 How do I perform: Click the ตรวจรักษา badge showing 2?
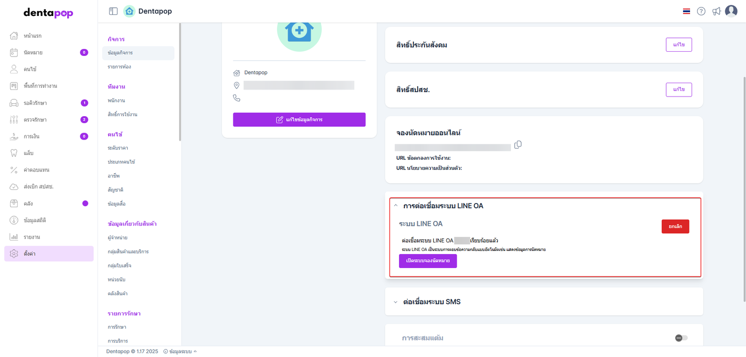pos(84,119)
